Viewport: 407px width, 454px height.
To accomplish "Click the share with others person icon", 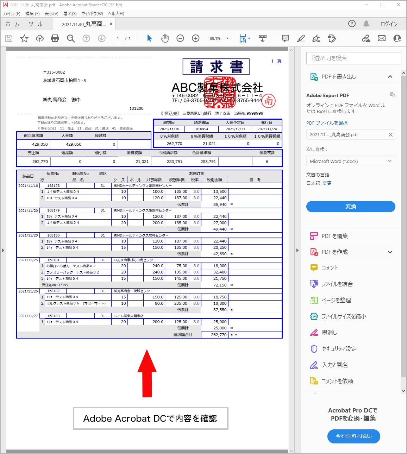I will click(x=397, y=38).
